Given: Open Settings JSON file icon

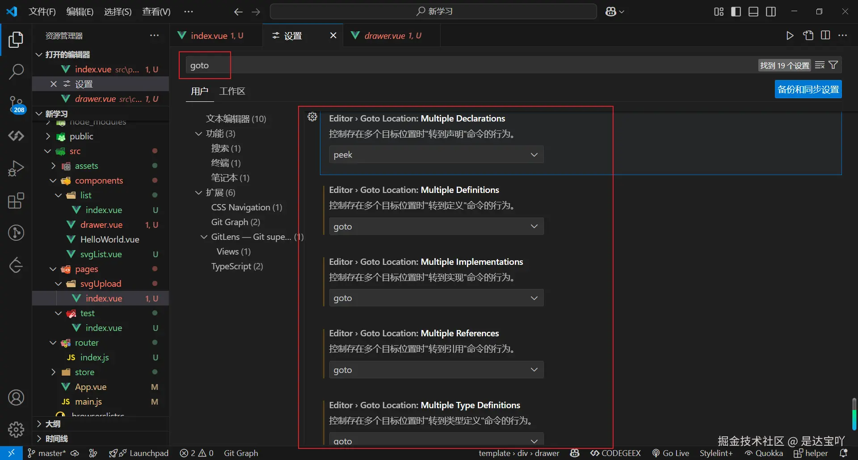Looking at the screenshot, I should pos(808,36).
